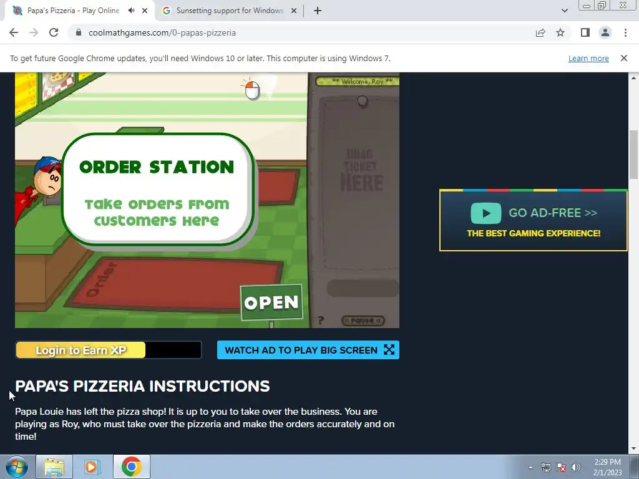Screen dimensions: 639x479
Task: Click the page scrollbar thumb
Action: (x=634, y=155)
